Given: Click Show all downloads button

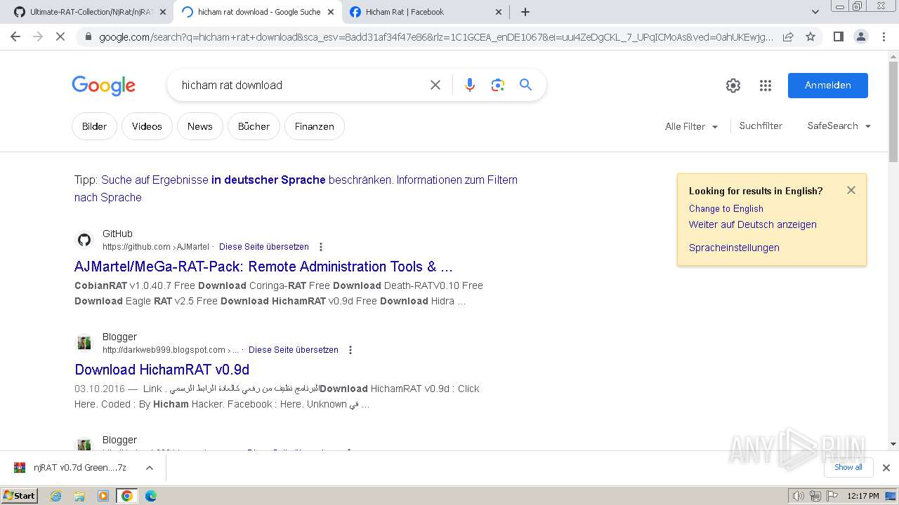Looking at the screenshot, I should [848, 467].
